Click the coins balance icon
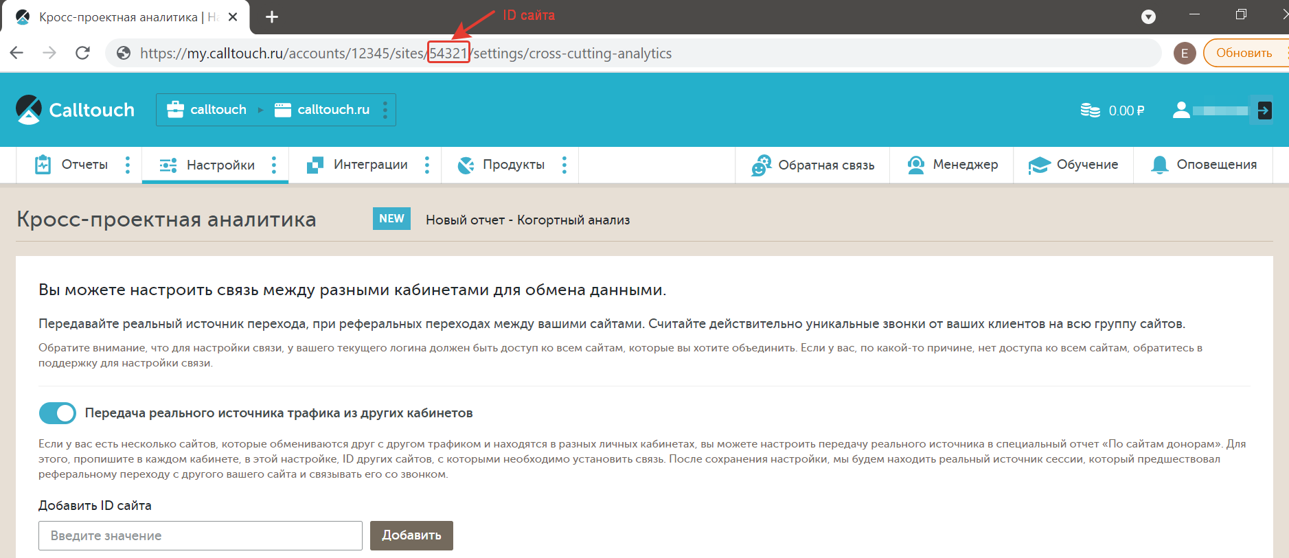 coord(1091,111)
